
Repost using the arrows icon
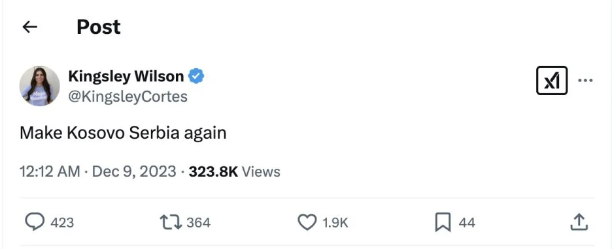coord(171,222)
